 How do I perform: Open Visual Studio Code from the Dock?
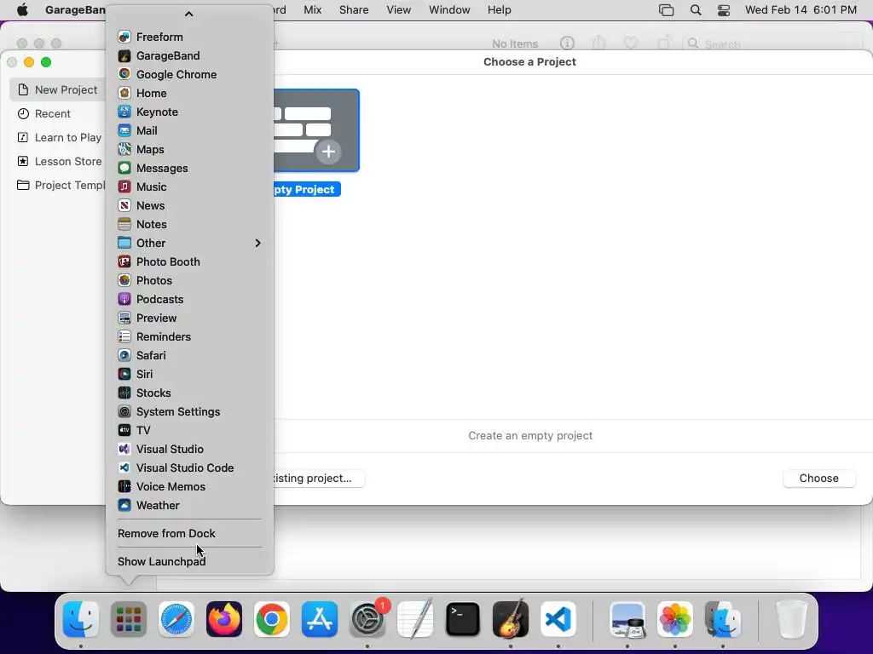click(558, 619)
